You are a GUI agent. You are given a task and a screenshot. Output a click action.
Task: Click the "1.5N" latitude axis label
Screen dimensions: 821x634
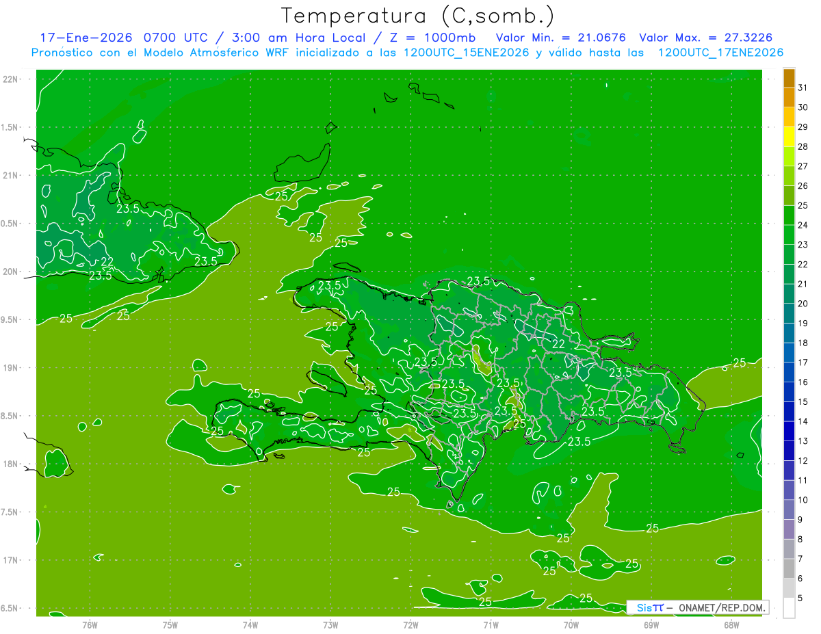pos(10,127)
